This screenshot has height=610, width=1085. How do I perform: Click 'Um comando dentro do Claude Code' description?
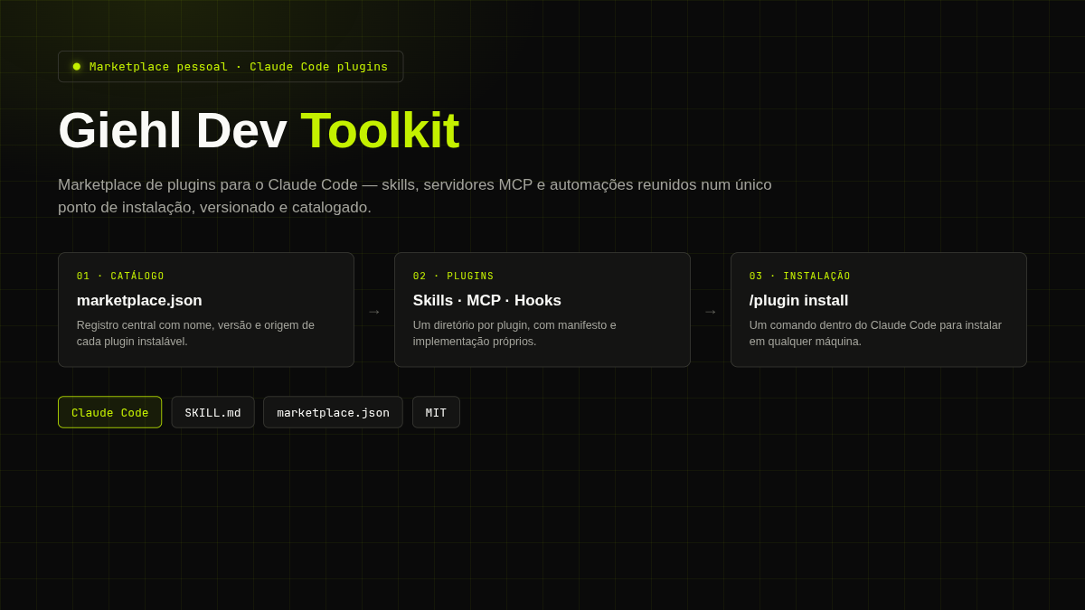point(875,333)
